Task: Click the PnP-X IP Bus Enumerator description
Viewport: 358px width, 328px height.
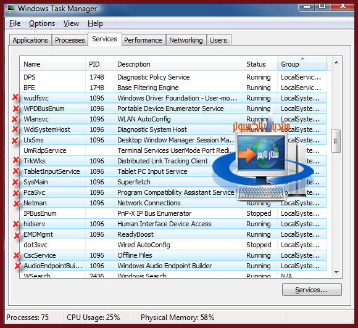Action: coord(154,213)
